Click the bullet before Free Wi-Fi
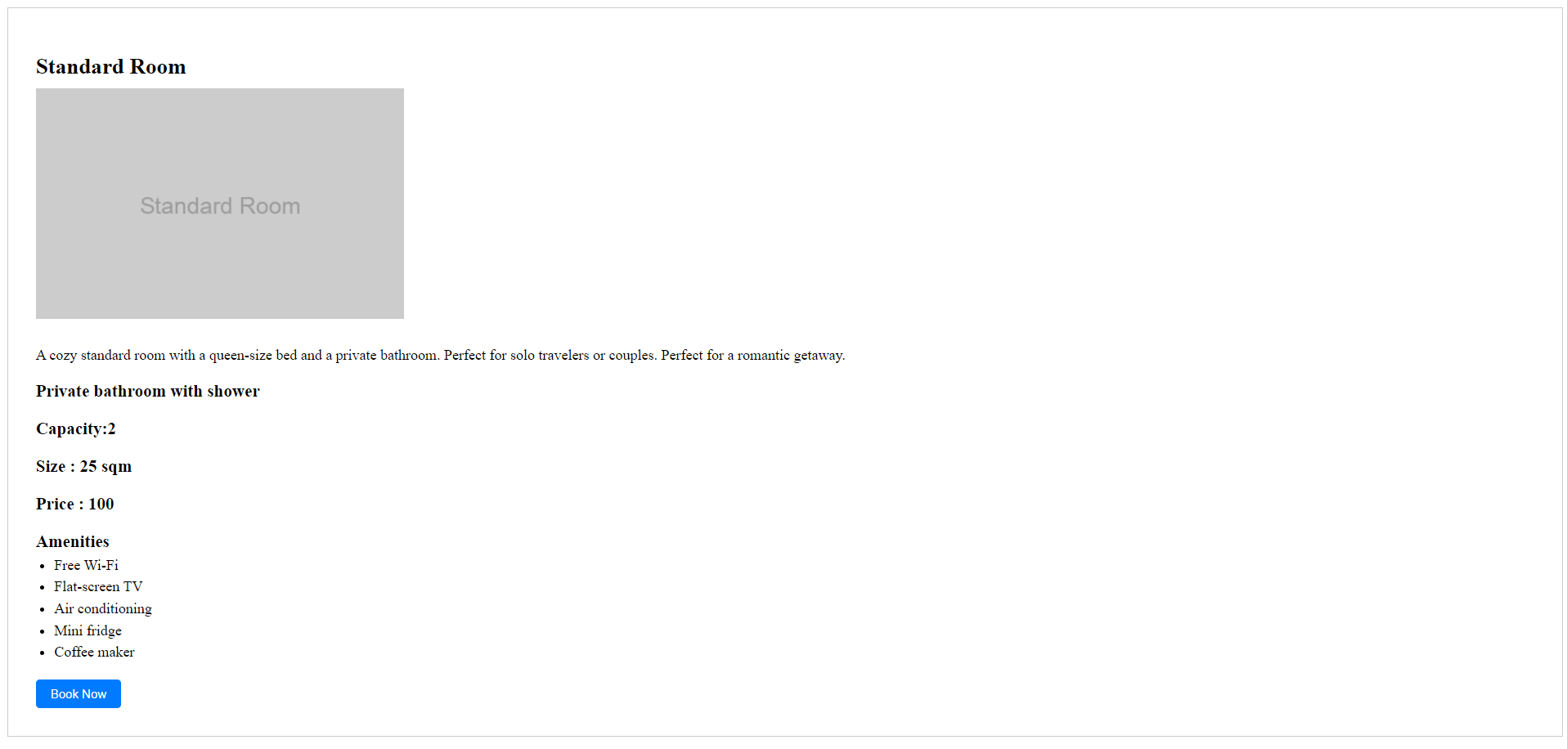 [42, 566]
